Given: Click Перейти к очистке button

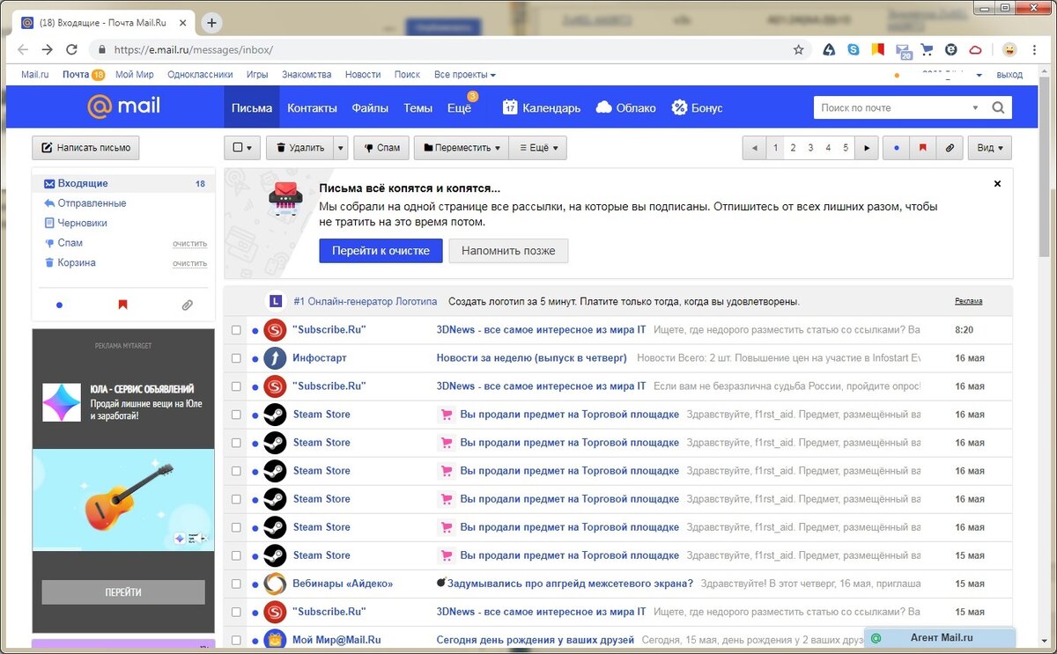Looking at the screenshot, I should pos(381,251).
